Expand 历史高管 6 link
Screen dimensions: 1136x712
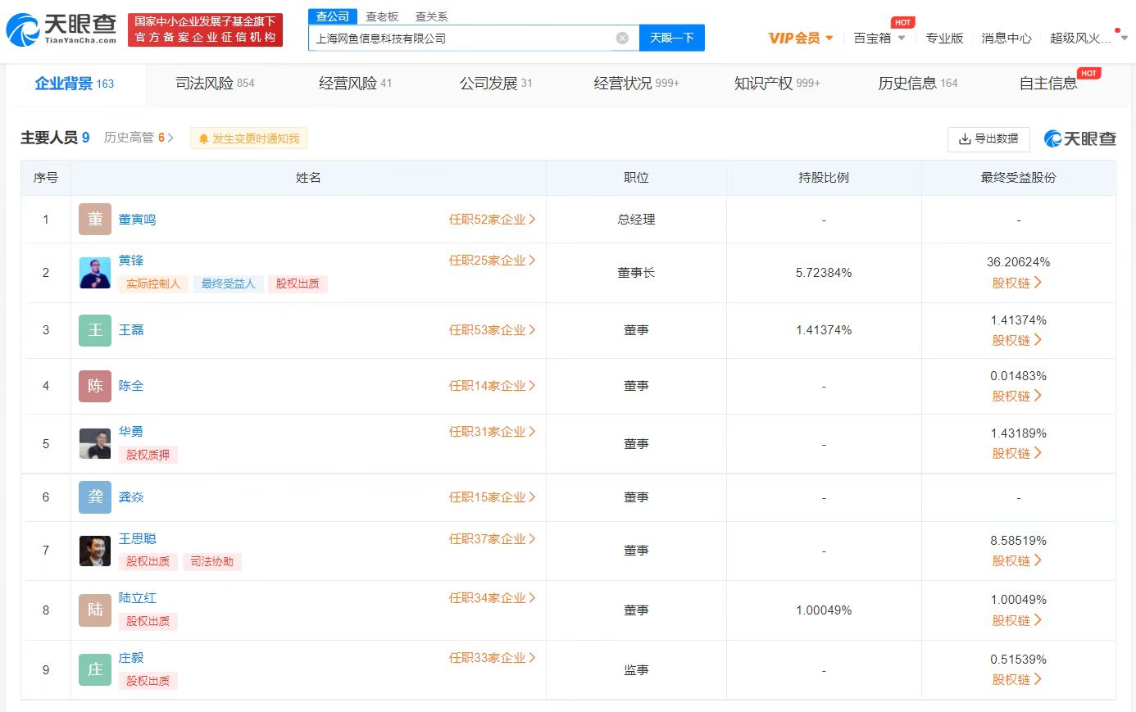pos(139,138)
